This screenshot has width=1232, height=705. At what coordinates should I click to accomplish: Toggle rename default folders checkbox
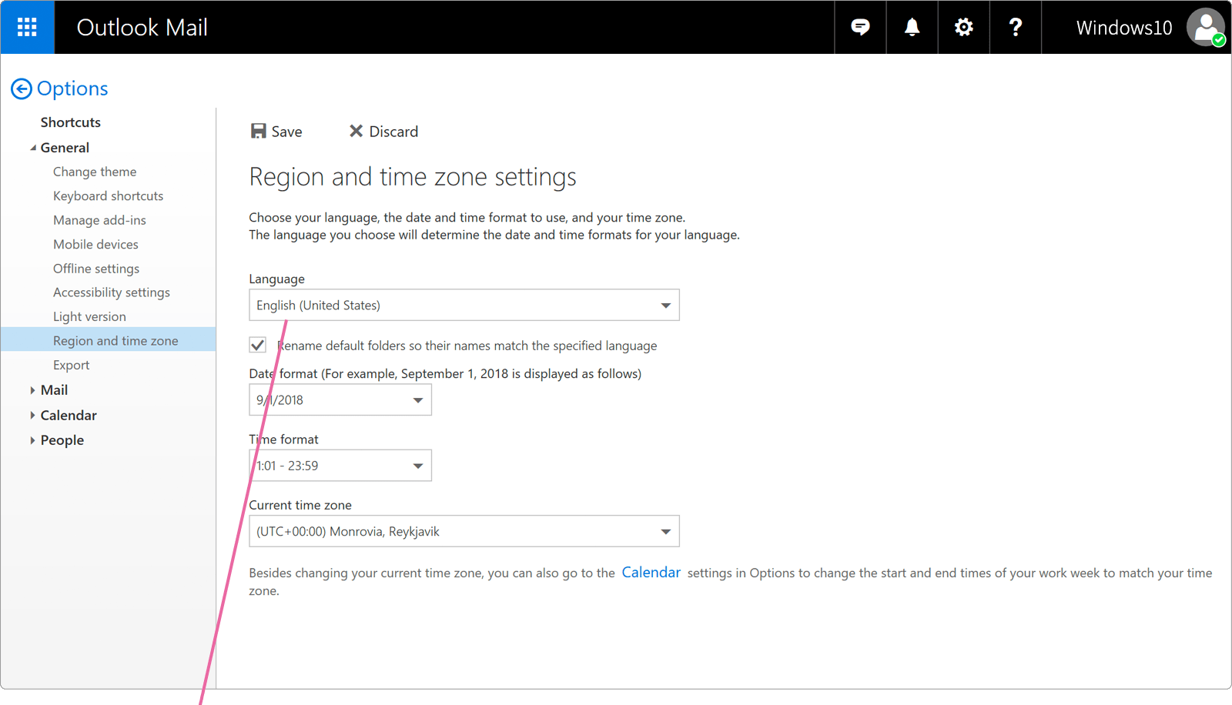[x=258, y=345]
